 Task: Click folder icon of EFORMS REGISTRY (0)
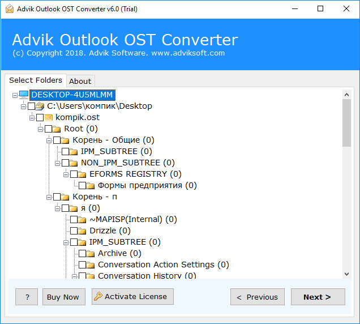[x=82, y=174]
